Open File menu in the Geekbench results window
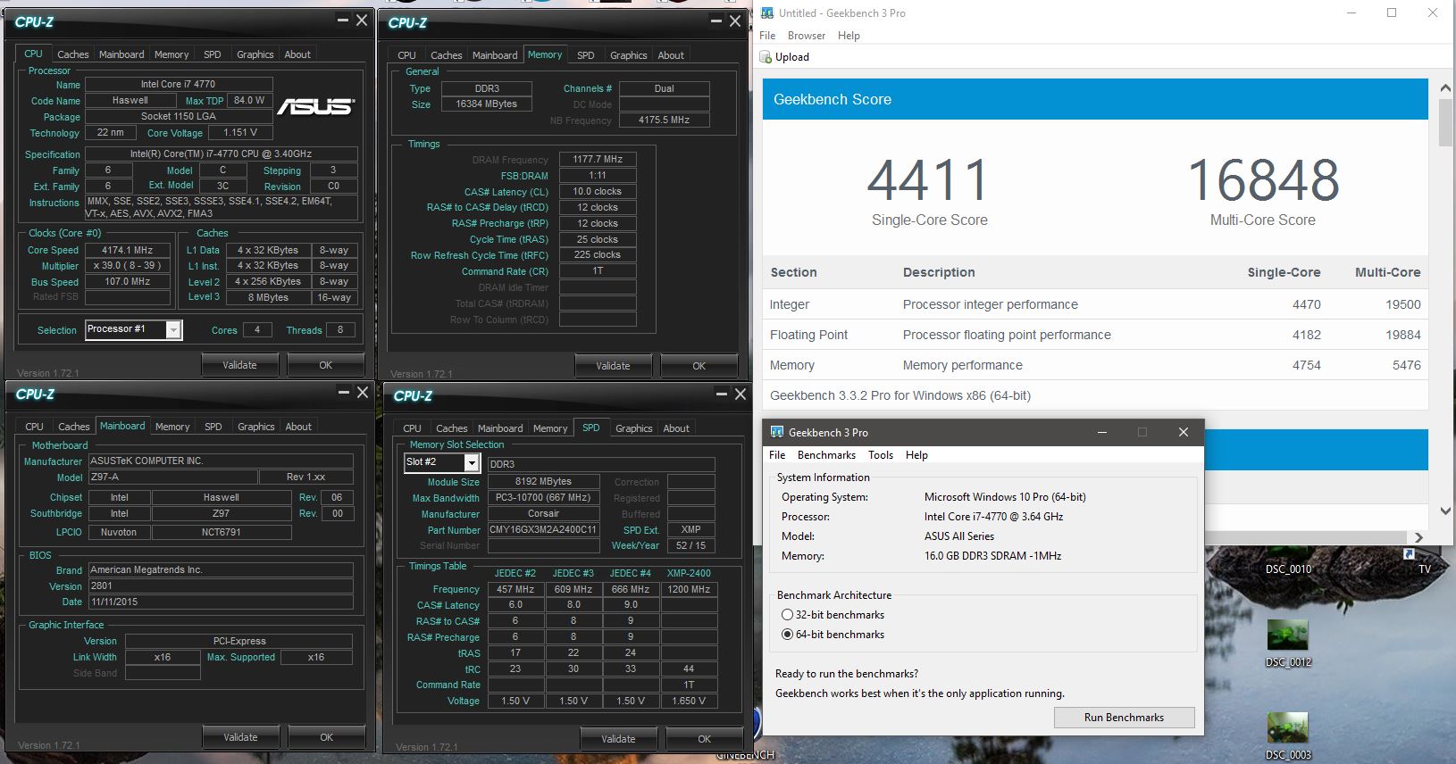Image resolution: width=1456 pixels, height=764 pixels. (767, 36)
